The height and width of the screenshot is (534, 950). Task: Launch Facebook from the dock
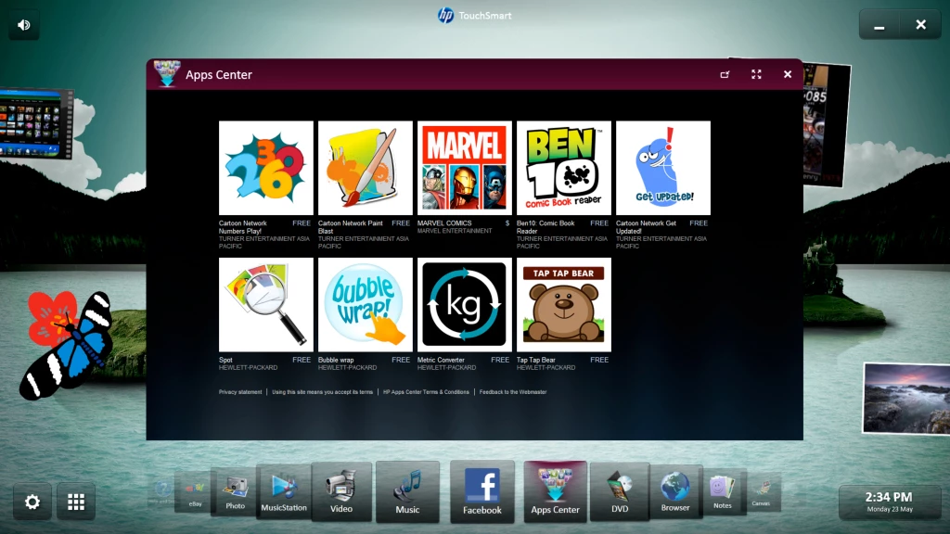[482, 491]
